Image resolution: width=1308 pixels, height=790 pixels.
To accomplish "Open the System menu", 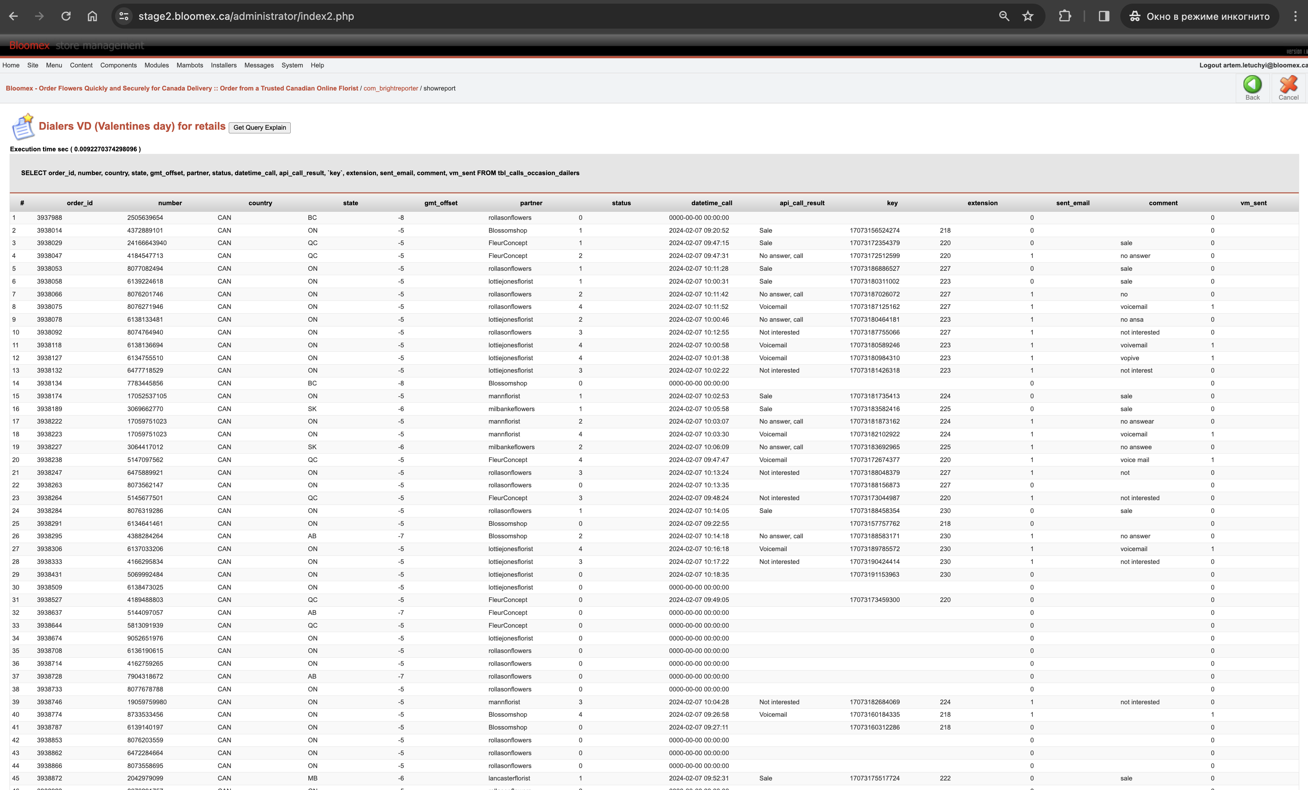I will 292,65.
